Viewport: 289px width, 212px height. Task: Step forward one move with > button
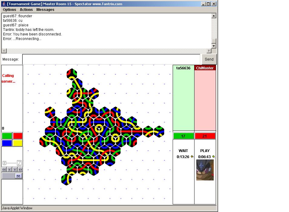point(15,170)
